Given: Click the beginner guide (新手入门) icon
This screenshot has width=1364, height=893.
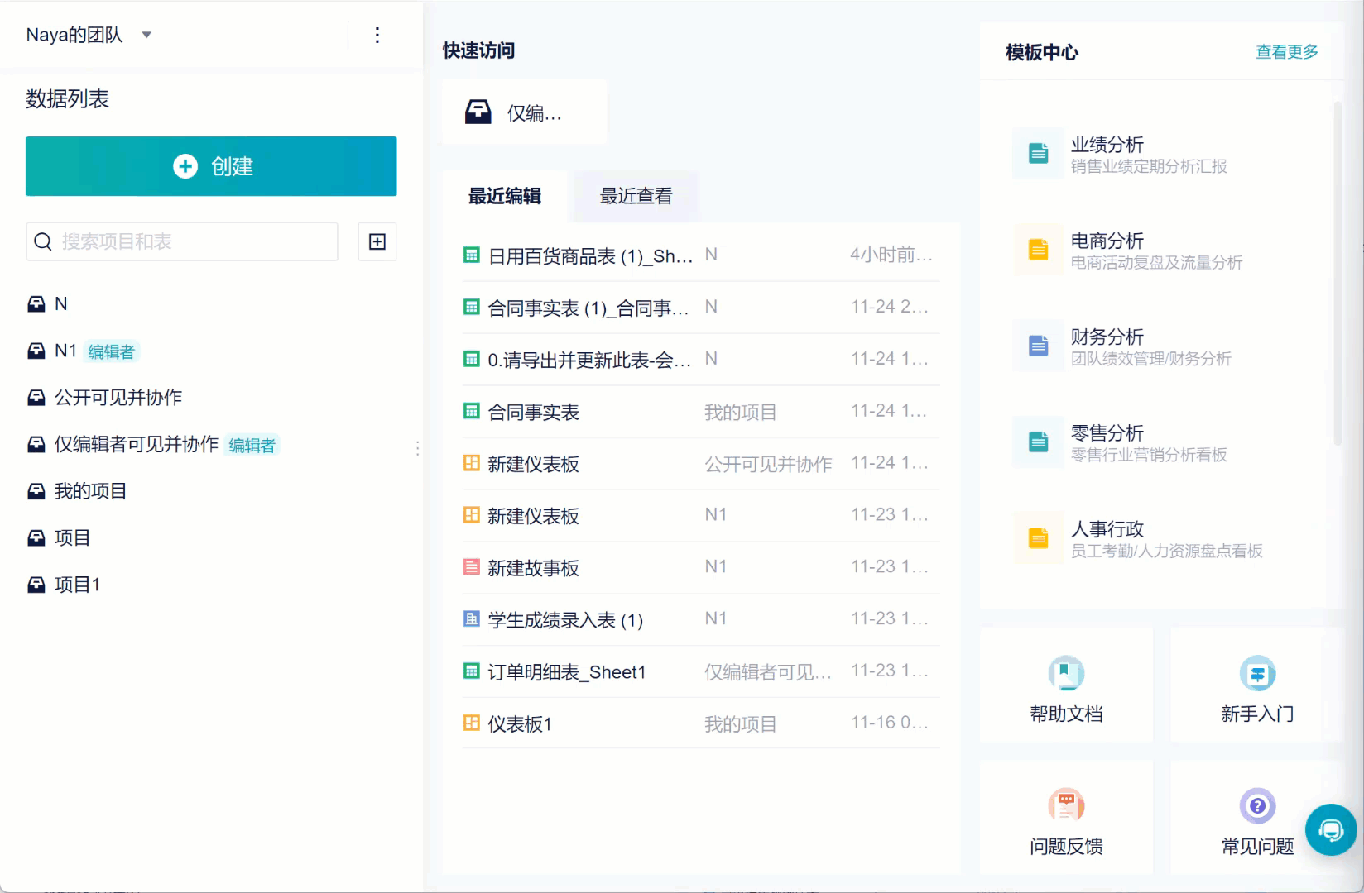Looking at the screenshot, I should [1257, 674].
